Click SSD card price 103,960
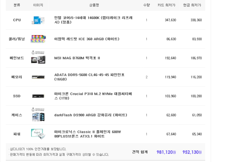 (x=171, y=96)
